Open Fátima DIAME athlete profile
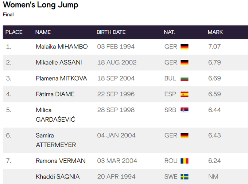 [55, 94]
